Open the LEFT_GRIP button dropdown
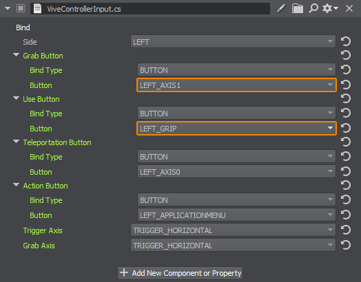361x282 pixels. tap(236, 129)
